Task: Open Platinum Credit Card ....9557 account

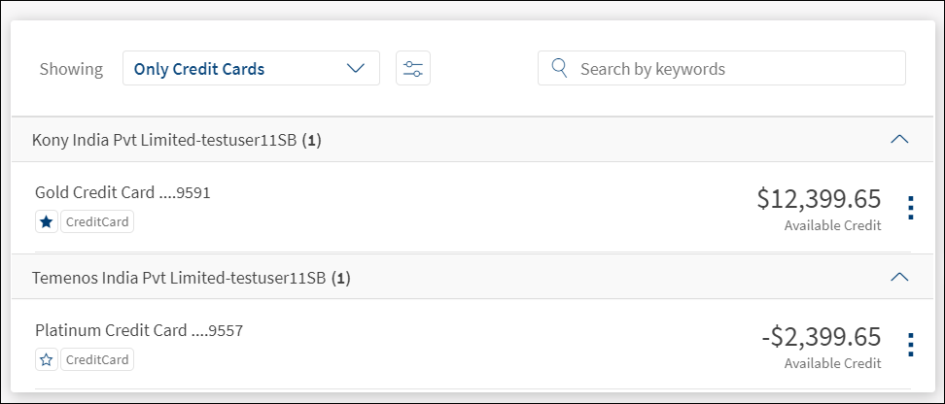Action: click(x=139, y=330)
